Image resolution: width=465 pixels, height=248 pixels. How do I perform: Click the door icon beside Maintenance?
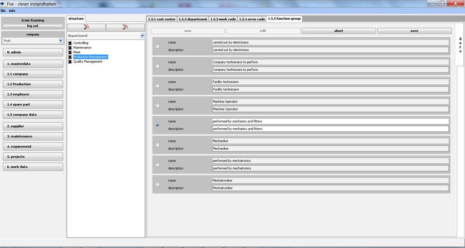pyautogui.click(x=70, y=48)
